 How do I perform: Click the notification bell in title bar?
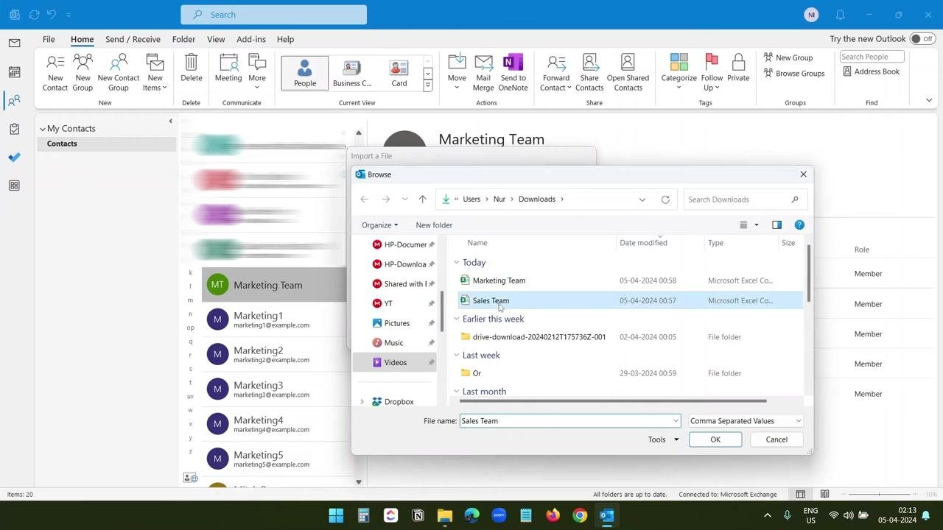click(x=840, y=15)
